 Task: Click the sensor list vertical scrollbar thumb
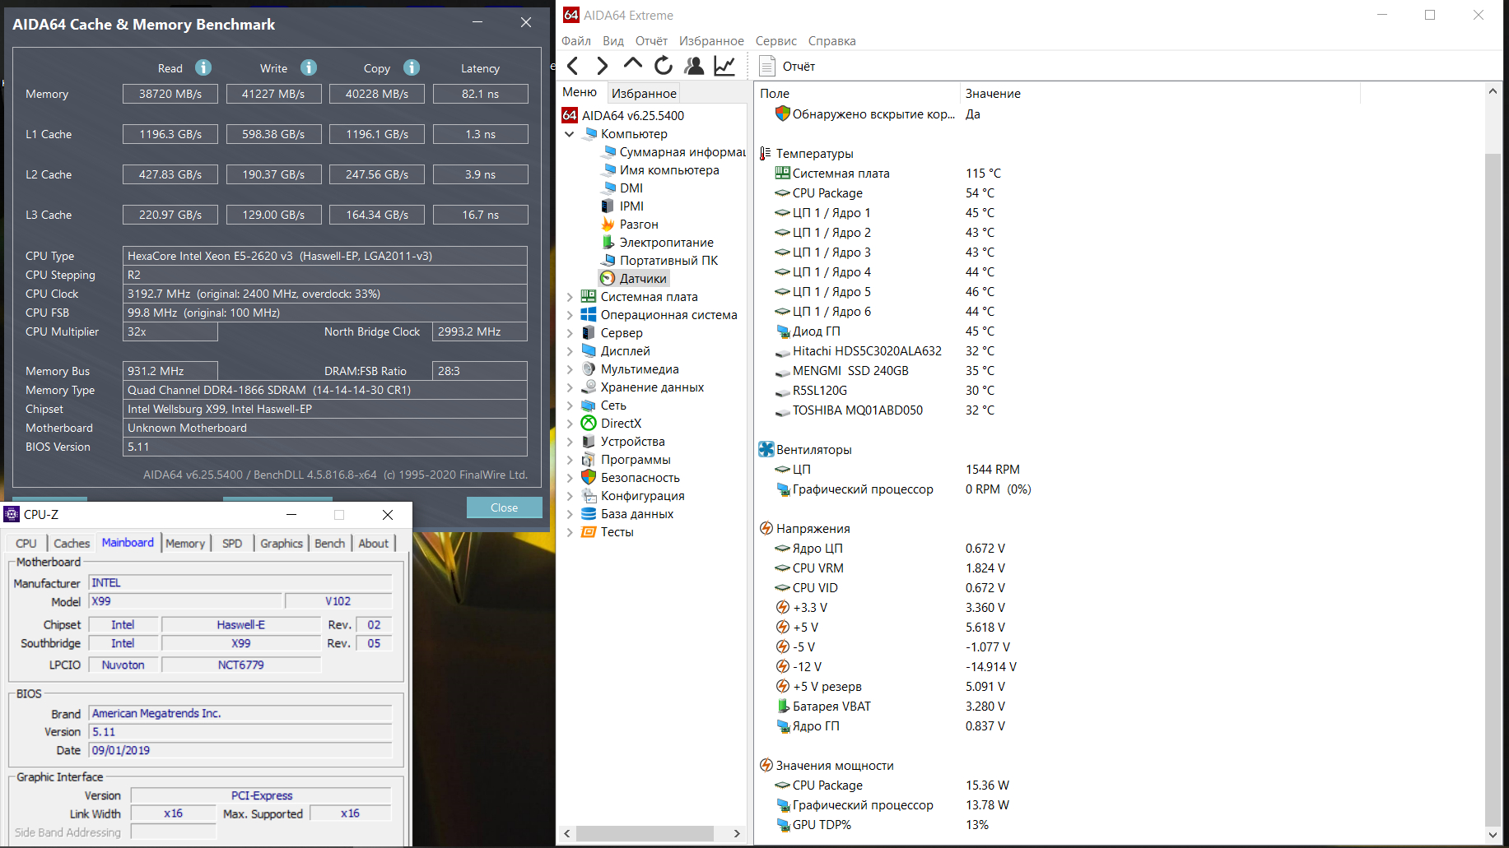(x=1493, y=489)
